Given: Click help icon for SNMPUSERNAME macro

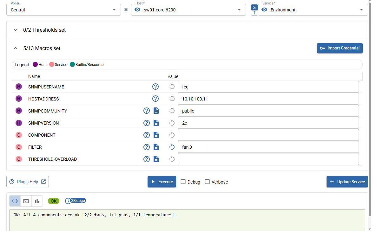Looking at the screenshot, I should click(155, 87).
